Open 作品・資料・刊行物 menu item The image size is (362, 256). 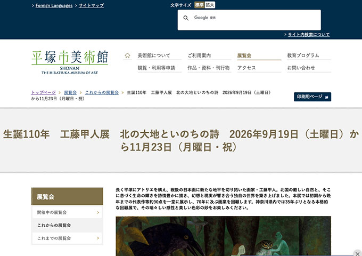tap(209, 68)
